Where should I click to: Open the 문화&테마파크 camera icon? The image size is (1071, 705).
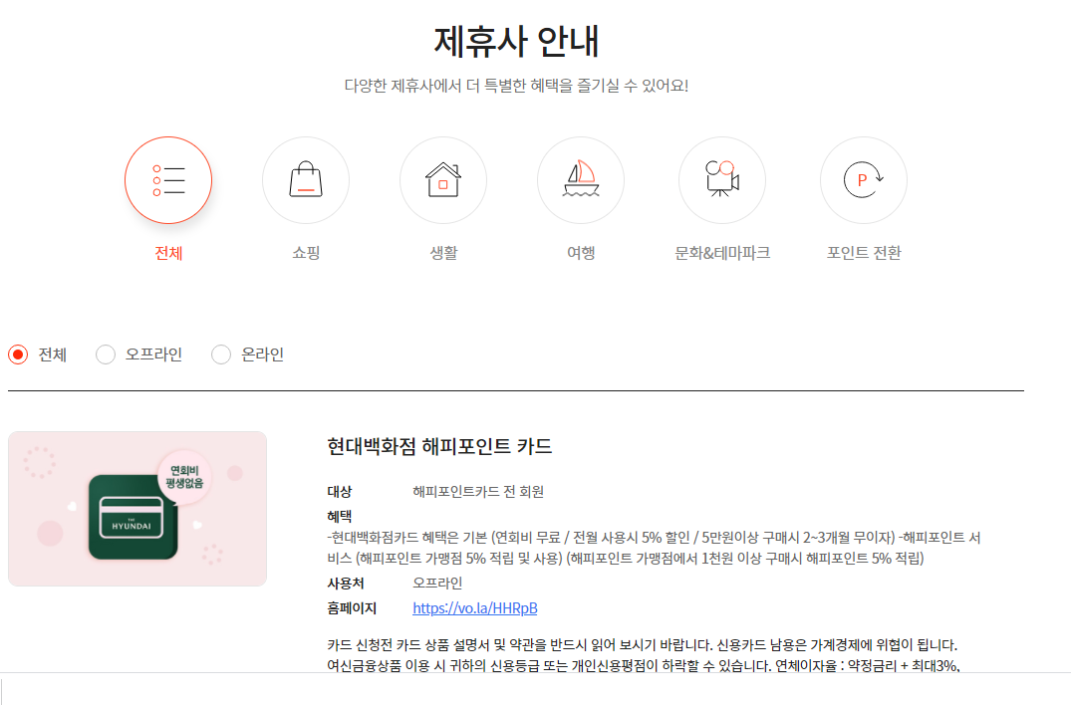[722, 180]
